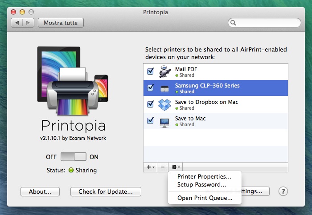The width and height of the screenshot is (312, 215).
Task: Select the Save to Mac row
Action: (x=216, y=121)
